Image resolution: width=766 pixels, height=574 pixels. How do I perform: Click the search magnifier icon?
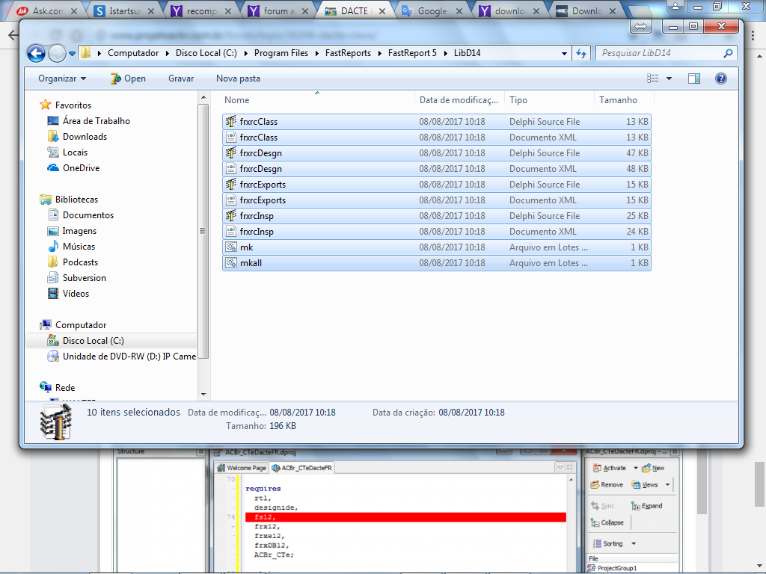click(x=728, y=53)
